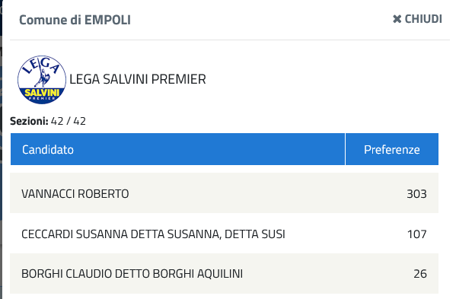Click the Comune di EMPOLI dialog title

click(75, 20)
